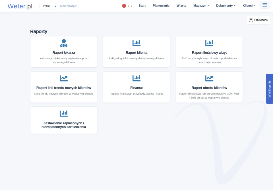
Task: Click the Weter.pl logo
Action: 20,6
